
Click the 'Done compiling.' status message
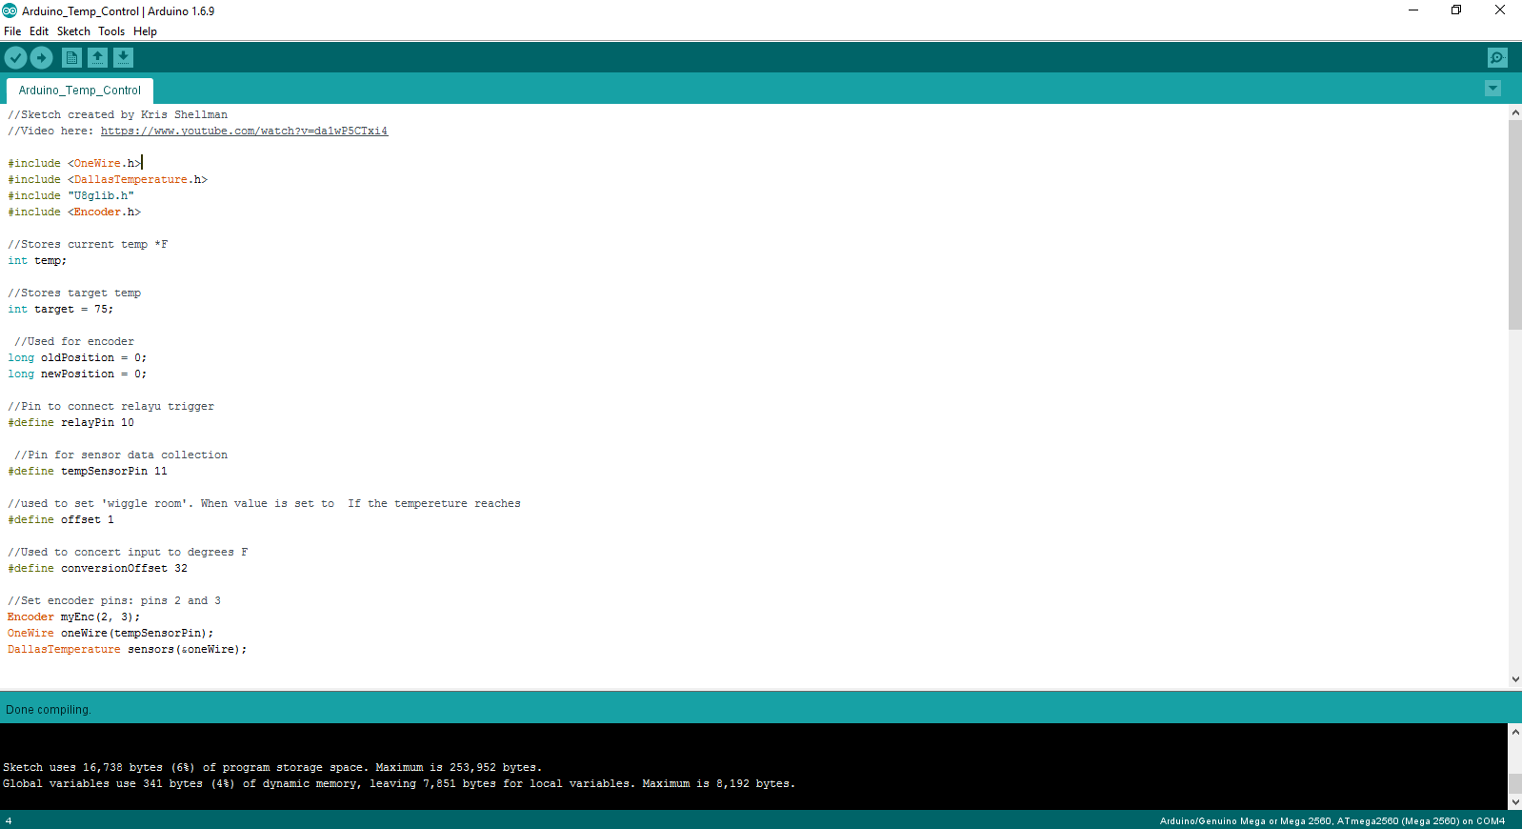click(x=49, y=710)
